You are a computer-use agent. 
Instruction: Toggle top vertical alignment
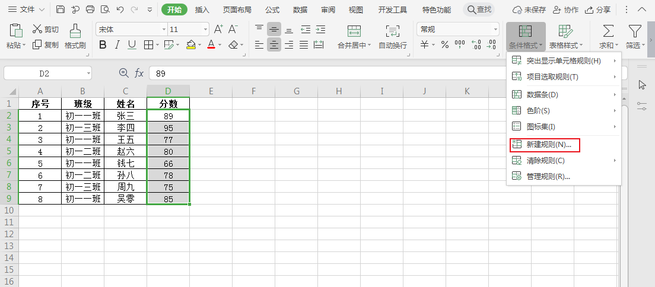click(x=259, y=29)
